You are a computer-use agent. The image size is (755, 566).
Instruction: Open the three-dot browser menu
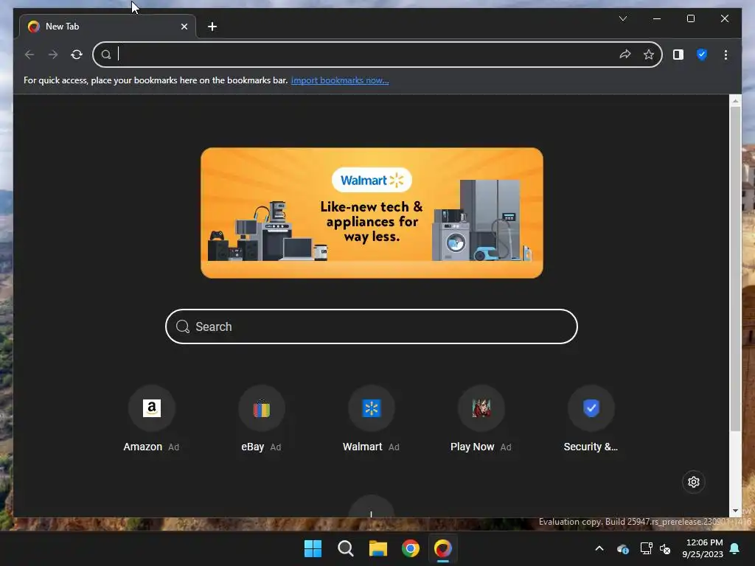coord(726,55)
